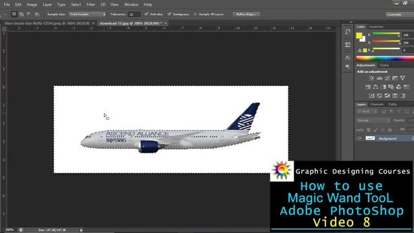Click the 200% zoom field in status bar
The image size is (414, 233).
9,230
